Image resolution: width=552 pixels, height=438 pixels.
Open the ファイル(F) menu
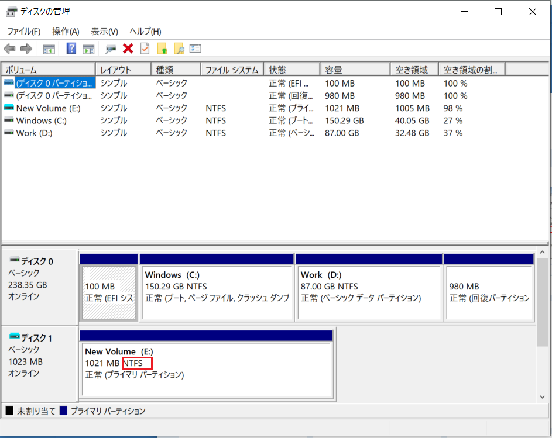(x=23, y=32)
